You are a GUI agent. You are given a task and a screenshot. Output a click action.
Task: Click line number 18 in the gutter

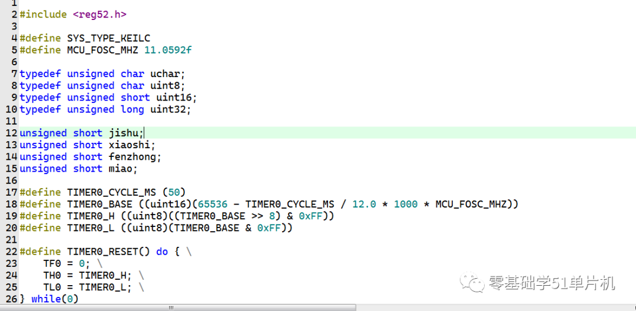(12, 204)
